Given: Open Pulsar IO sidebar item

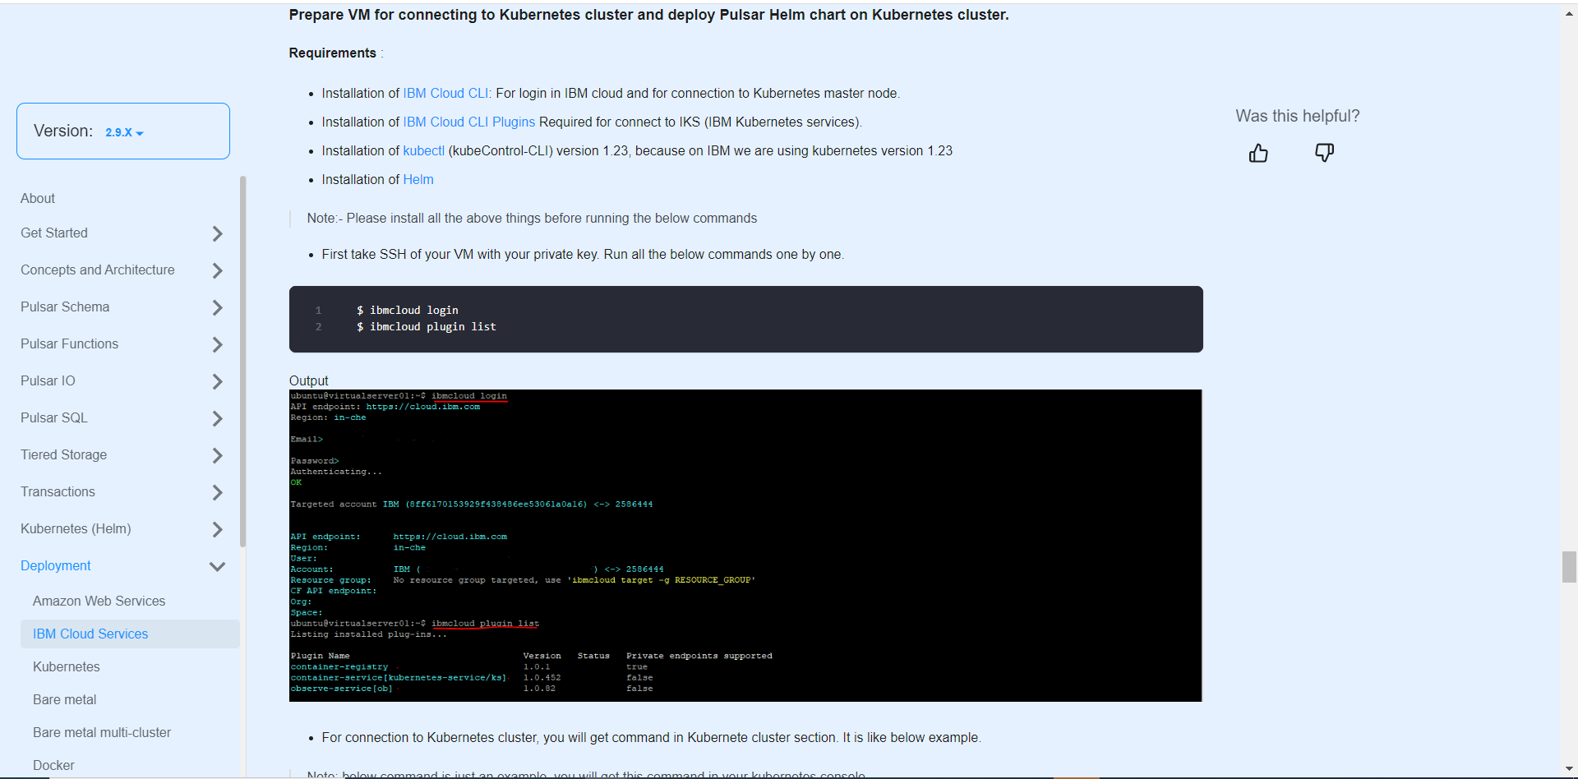Looking at the screenshot, I should [x=48, y=380].
